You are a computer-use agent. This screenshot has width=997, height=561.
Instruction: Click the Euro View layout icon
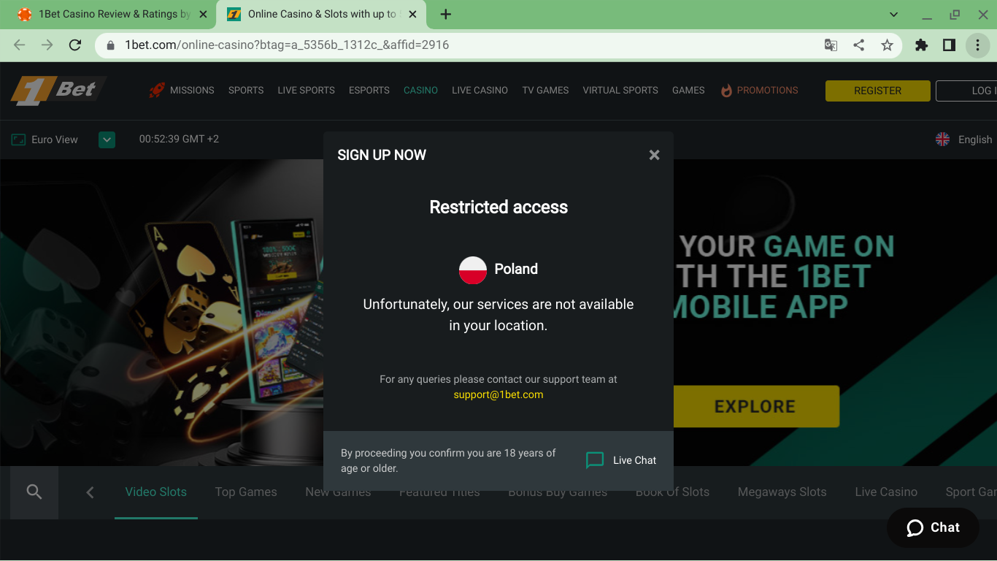click(x=18, y=140)
